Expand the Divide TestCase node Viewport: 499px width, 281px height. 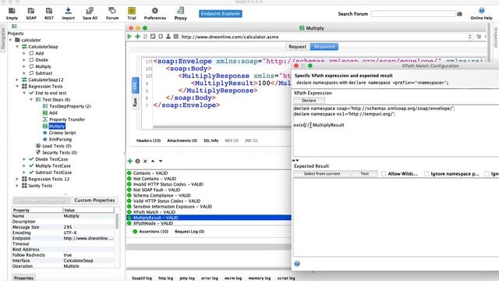click(x=24, y=159)
